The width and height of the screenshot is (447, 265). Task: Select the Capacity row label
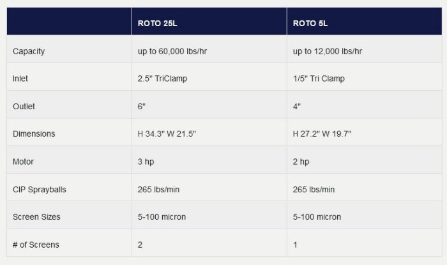click(29, 52)
